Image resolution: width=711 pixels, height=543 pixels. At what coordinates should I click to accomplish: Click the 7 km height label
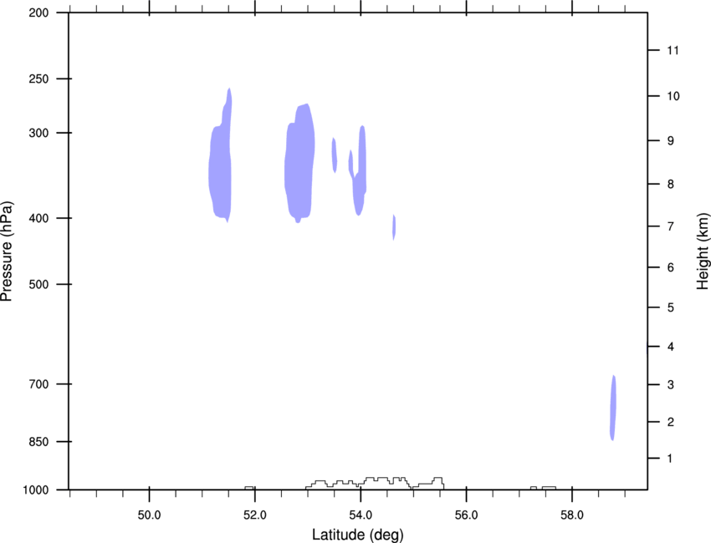(x=671, y=226)
